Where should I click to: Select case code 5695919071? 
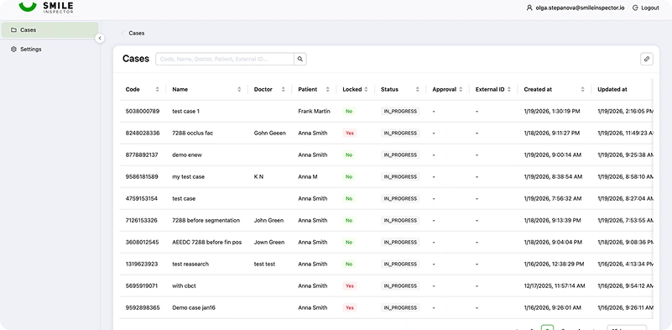coord(142,285)
